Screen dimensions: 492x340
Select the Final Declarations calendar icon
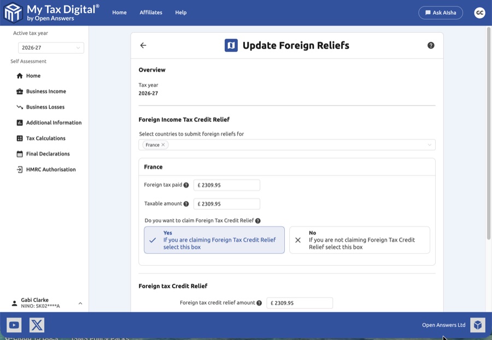click(x=20, y=154)
